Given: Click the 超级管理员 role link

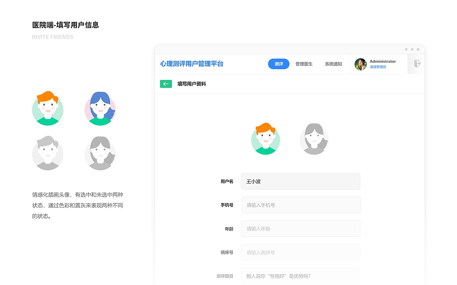Looking at the screenshot, I should (x=378, y=67).
